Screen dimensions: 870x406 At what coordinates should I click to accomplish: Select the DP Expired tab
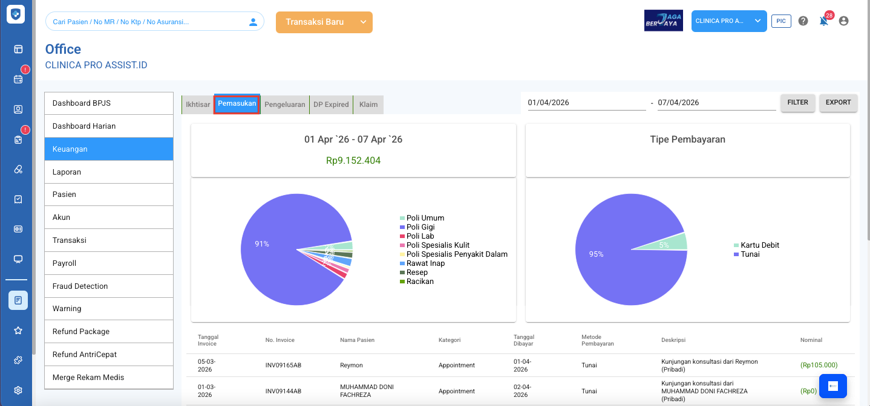point(331,105)
